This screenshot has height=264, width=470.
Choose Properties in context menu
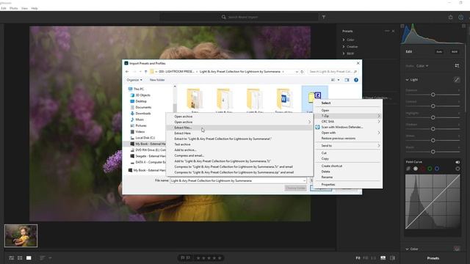348,184
